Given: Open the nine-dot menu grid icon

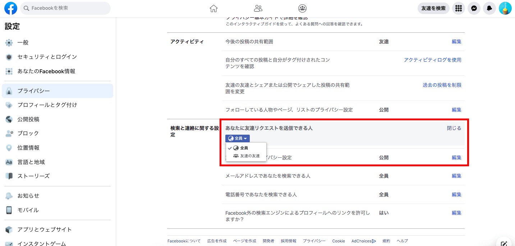Looking at the screenshot, I should tap(458, 8).
